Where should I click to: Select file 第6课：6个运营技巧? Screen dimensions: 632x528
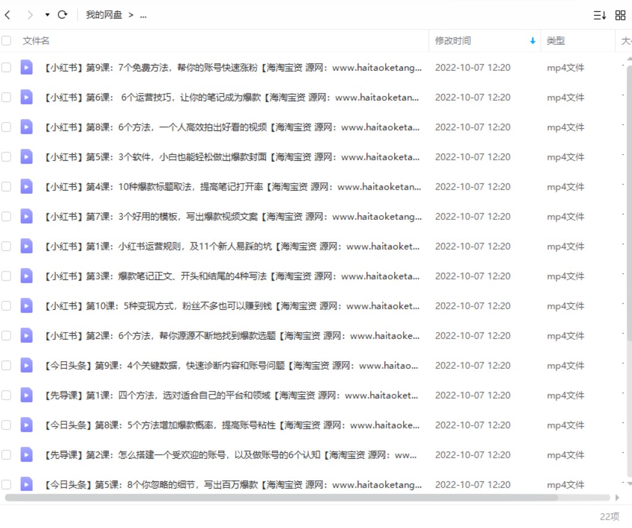231,97
